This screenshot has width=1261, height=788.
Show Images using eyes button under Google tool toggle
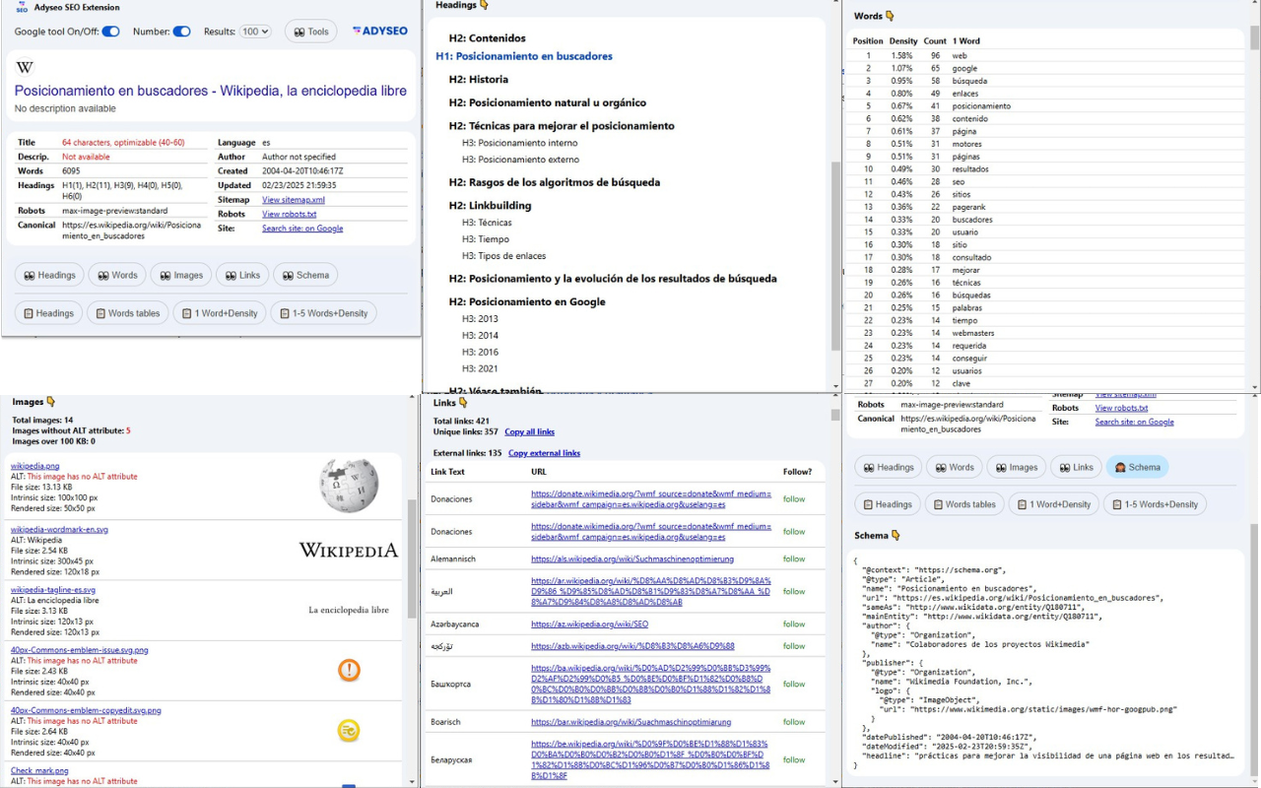click(181, 275)
